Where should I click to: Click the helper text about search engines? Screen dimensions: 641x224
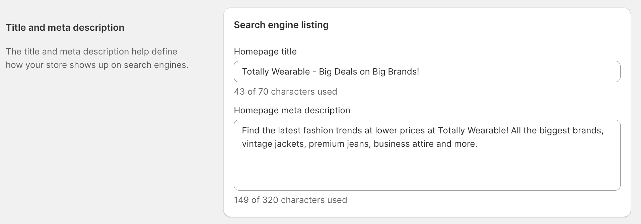[x=97, y=58]
